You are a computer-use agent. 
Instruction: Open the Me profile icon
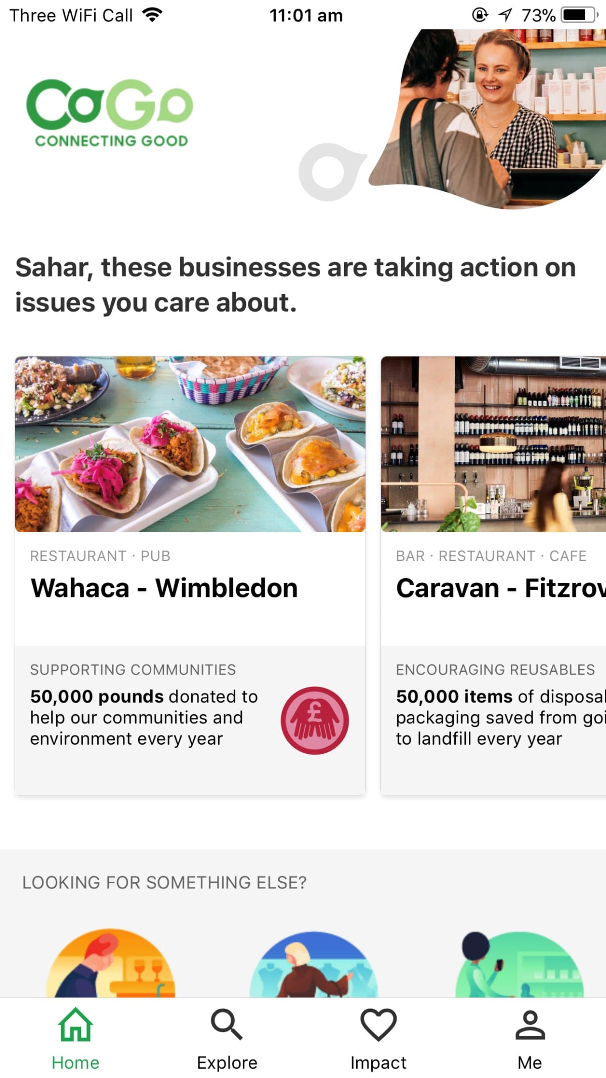click(x=530, y=1024)
